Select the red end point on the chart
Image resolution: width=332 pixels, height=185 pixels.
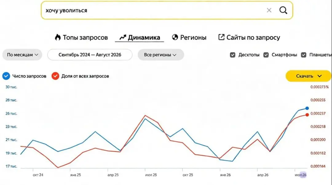click(307, 115)
